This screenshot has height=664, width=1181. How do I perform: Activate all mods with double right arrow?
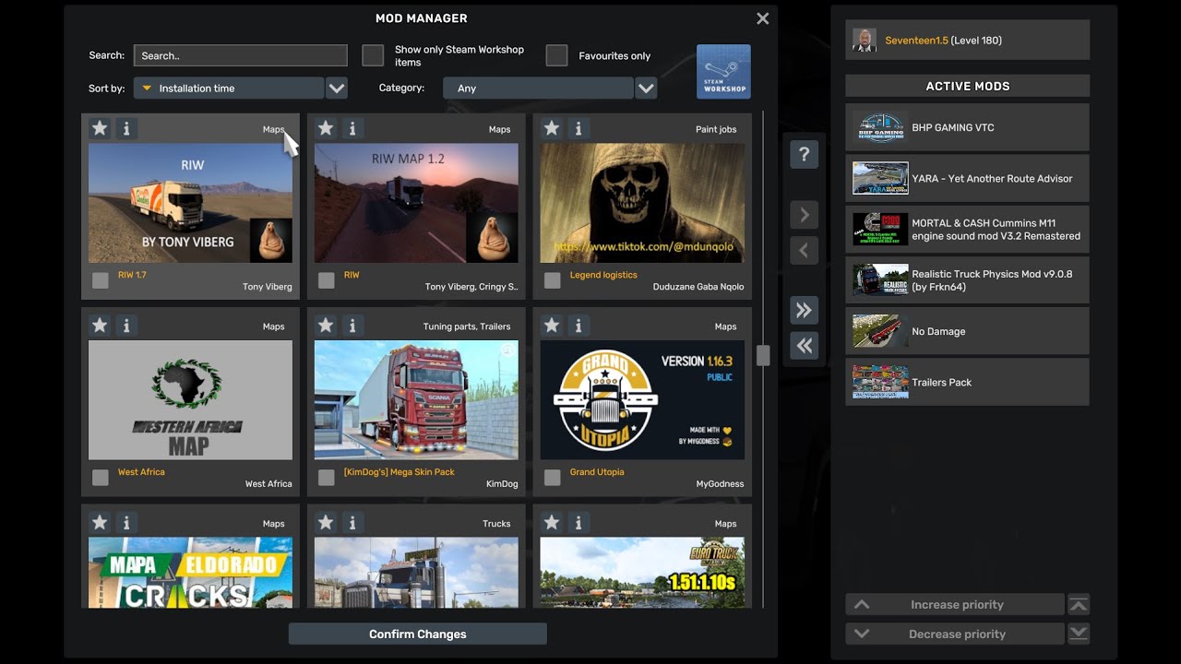[x=805, y=310]
